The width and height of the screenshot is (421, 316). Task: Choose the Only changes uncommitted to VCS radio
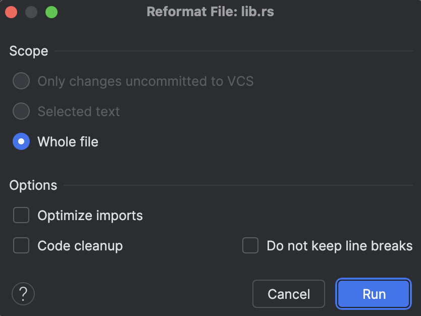pos(21,81)
